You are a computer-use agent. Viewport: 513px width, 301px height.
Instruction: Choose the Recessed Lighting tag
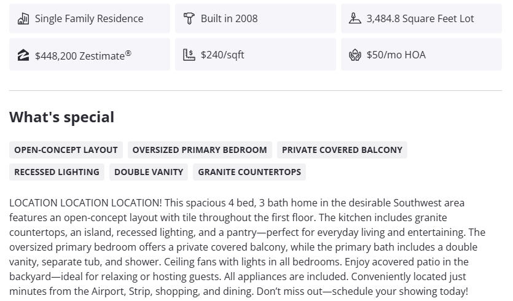click(x=57, y=172)
